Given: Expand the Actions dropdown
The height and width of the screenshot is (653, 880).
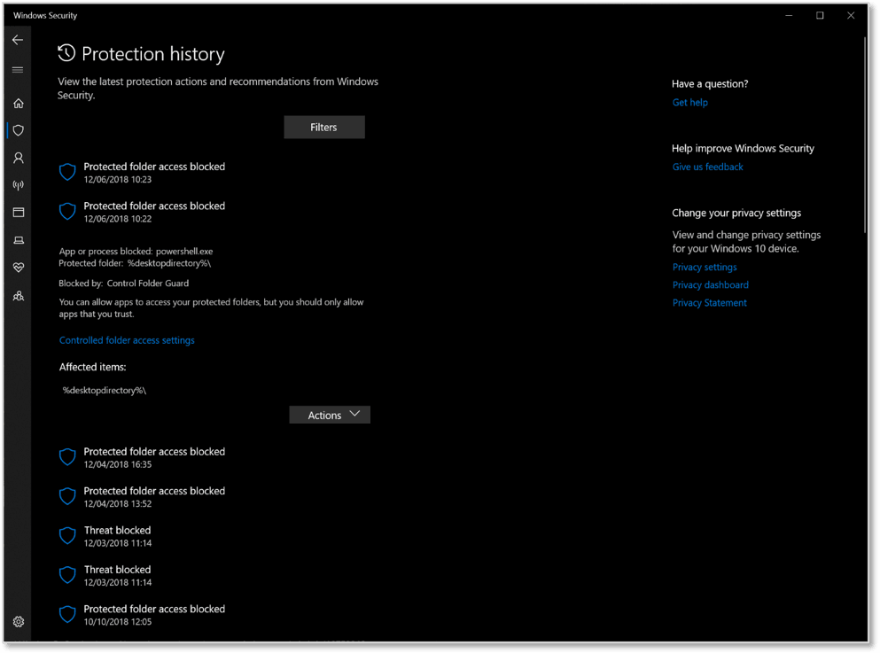Looking at the screenshot, I should 330,415.
